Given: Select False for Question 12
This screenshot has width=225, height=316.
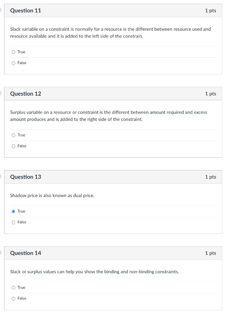Looking at the screenshot, I should 14,146.
